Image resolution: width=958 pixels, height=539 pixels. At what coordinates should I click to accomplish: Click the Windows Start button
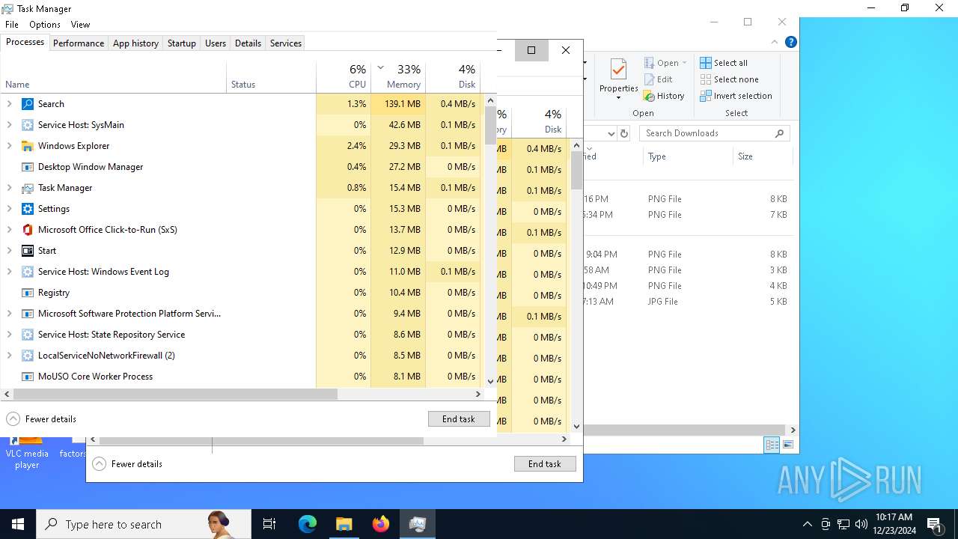coord(18,524)
